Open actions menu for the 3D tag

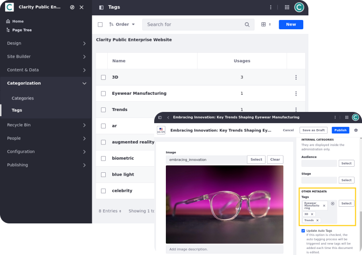click(x=296, y=77)
